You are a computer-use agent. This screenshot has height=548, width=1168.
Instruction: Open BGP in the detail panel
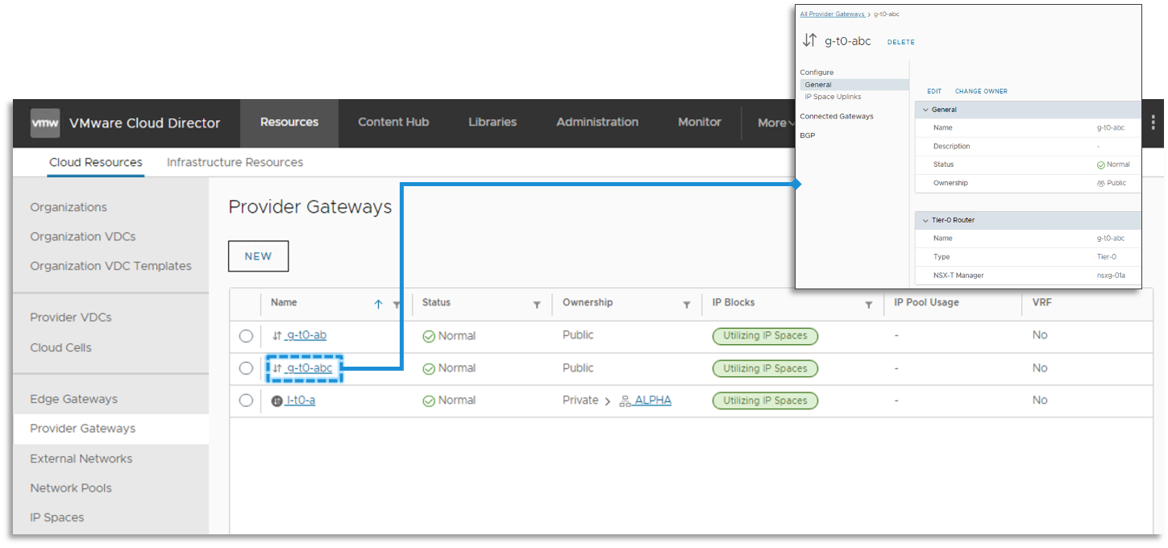(x=808, y=135)
